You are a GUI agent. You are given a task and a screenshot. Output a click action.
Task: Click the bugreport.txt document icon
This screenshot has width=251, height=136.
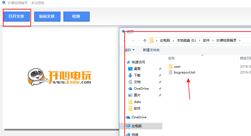[171, 72]
